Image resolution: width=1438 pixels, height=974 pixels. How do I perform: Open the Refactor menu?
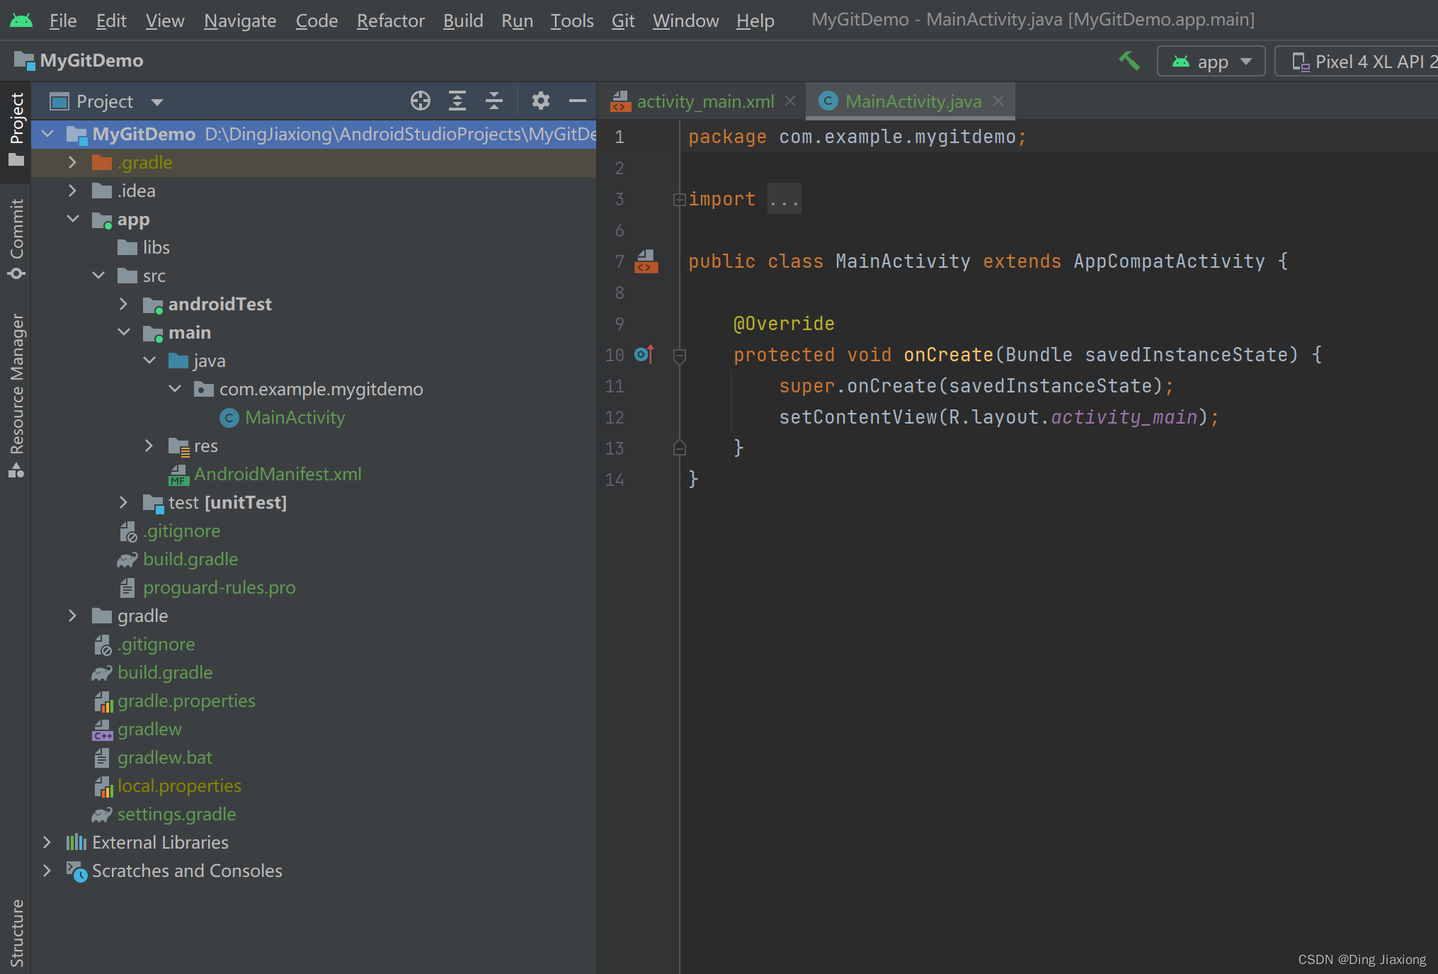pos(391,21)
